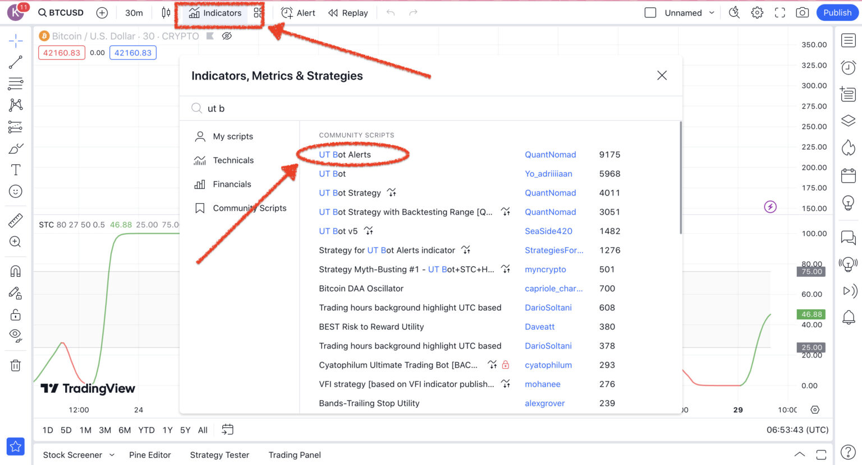The height and width of the screenshot is (465, 862).
Task: Open the alerts clock icon in right sidebar
Action: (x=848, y=68)
